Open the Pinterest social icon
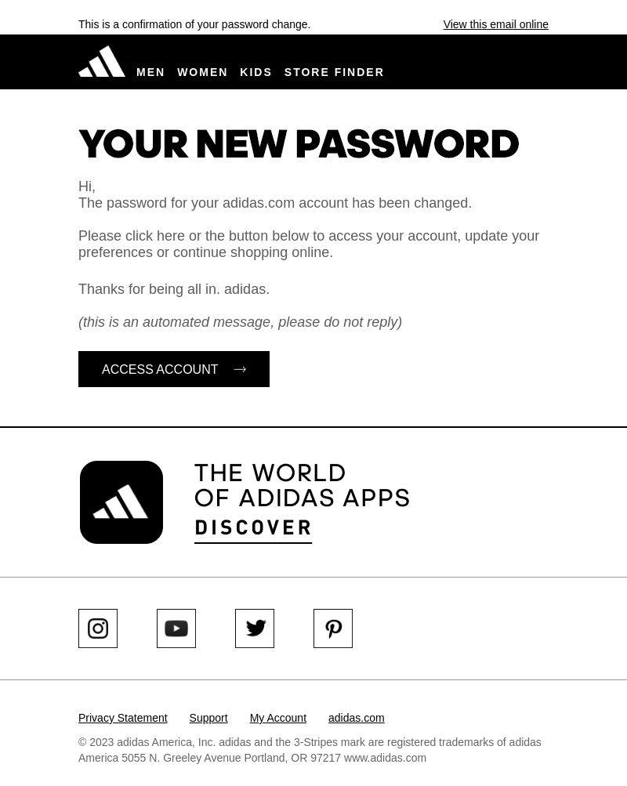This screenshot has height=786, width=627. [333, 628]
